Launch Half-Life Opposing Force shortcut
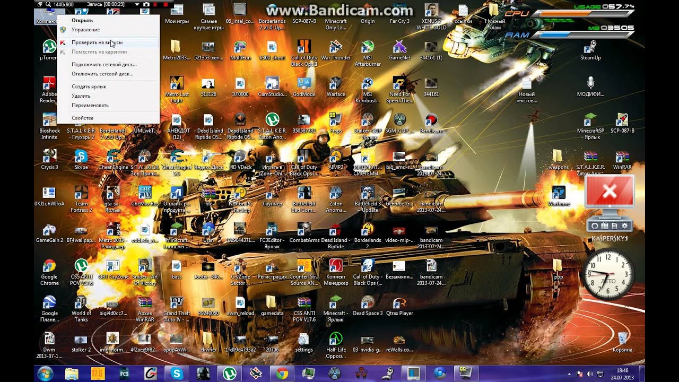Image resolution: width=679 pixels, height=382 pixels. point(336,345)
